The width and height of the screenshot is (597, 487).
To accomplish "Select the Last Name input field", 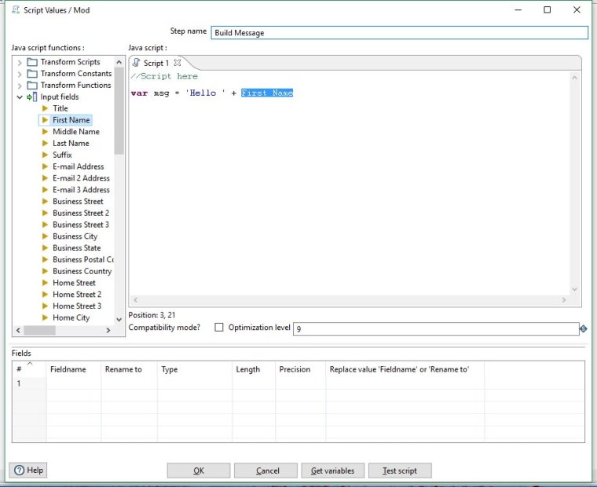I will click(71, 144).
